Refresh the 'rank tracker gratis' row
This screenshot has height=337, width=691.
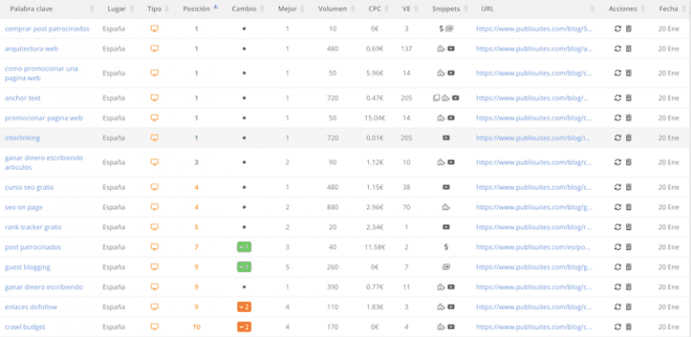pos(617,227)
